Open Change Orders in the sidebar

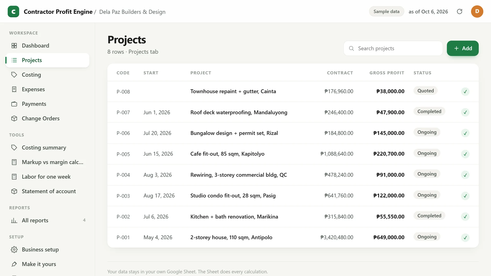coord(47,118)
